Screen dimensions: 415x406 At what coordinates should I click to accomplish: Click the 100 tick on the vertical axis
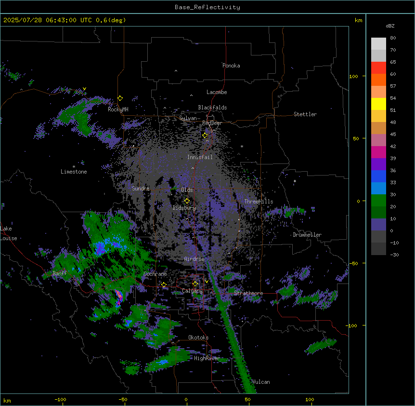(353, 76)
